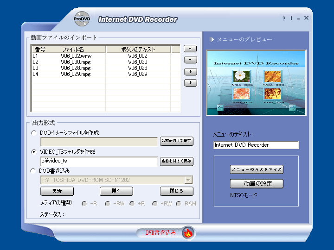Open the TOSHIBA DVD-ROM drive dropdown
This screenshot has height=250, width=334.
(x=188, y=180)
